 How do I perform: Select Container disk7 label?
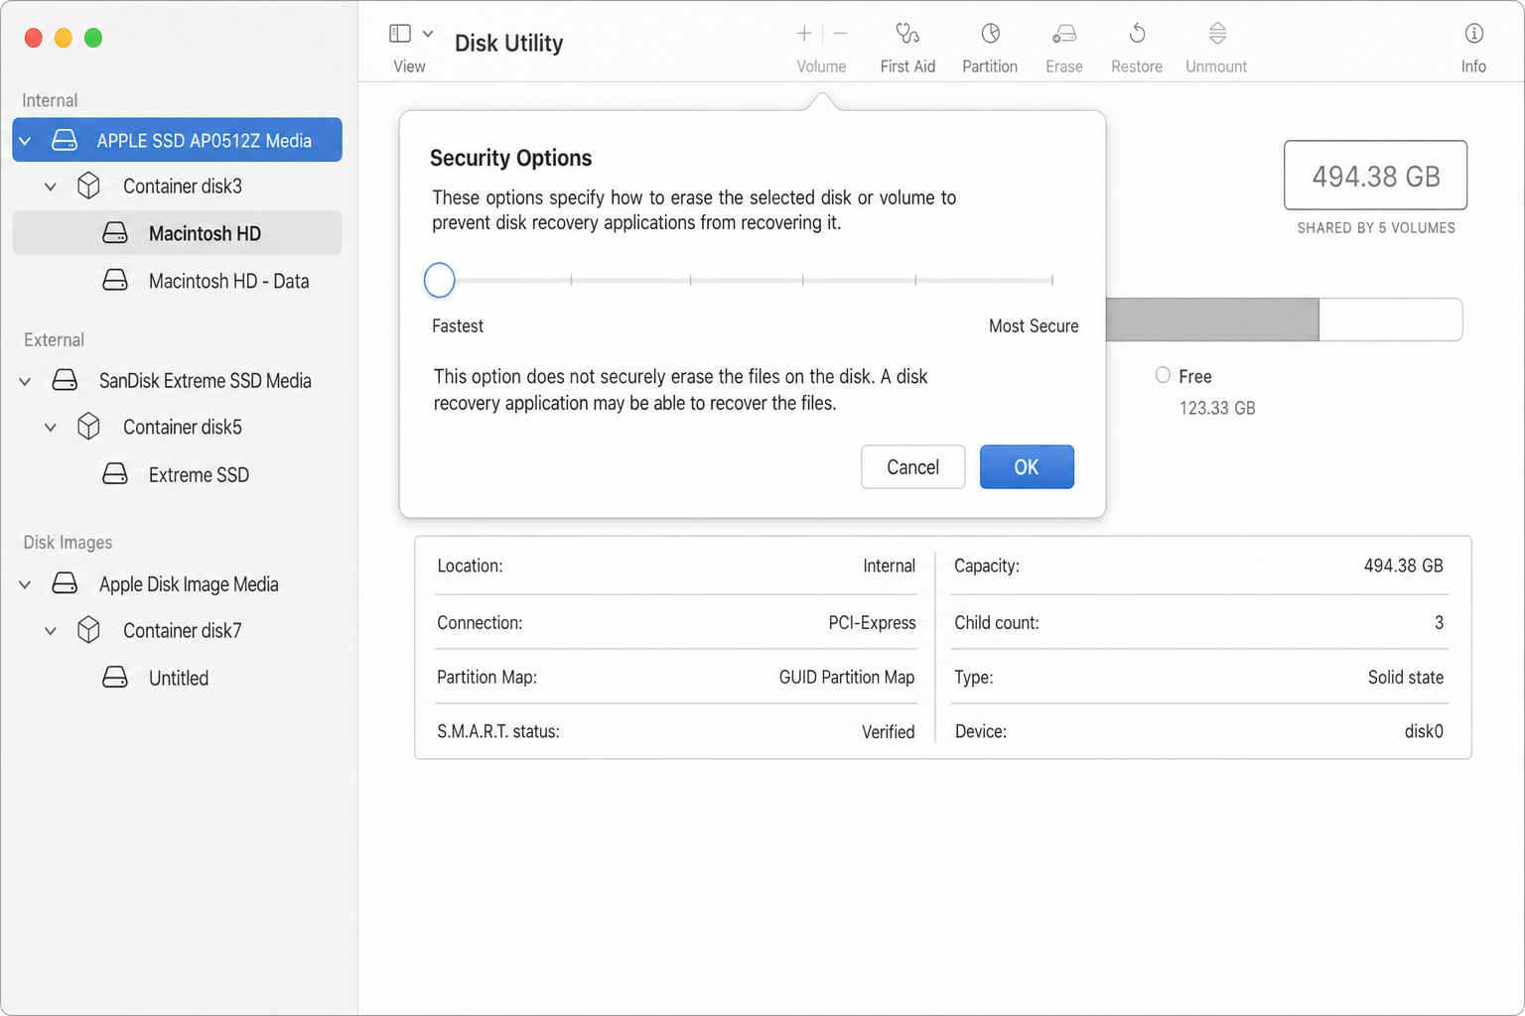tap(183, 630)
